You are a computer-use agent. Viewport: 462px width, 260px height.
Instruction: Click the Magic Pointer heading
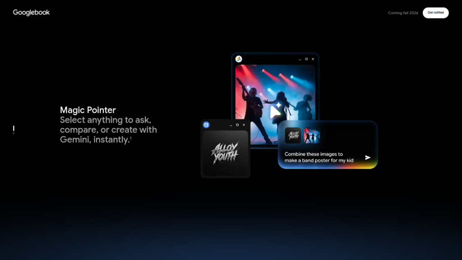tap(88, 110)
